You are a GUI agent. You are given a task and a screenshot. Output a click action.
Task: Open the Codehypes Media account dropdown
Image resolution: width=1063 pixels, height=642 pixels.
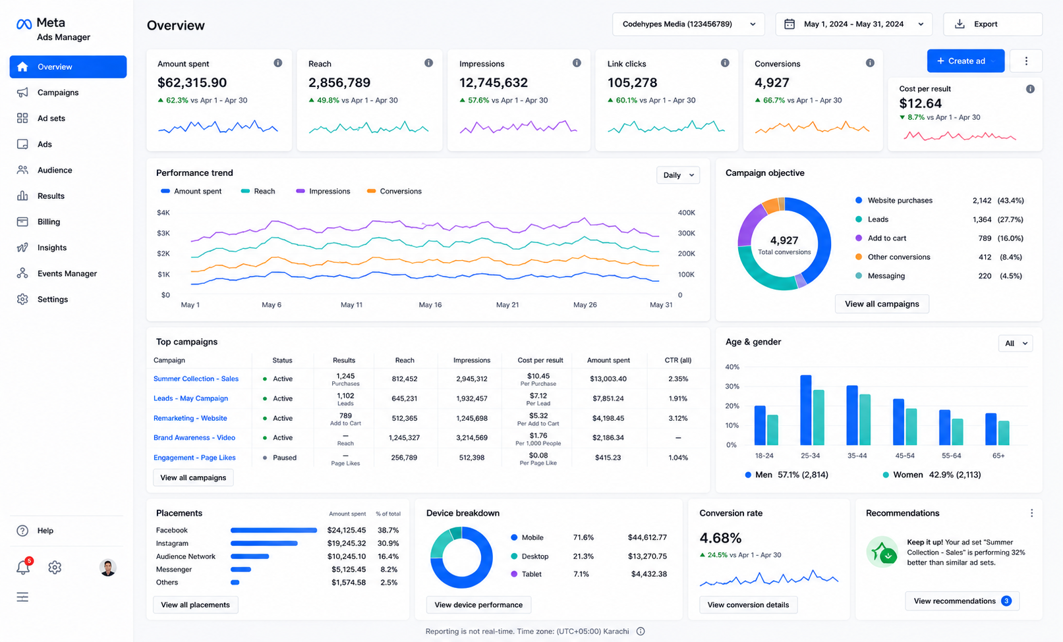(x=689, y=24)
